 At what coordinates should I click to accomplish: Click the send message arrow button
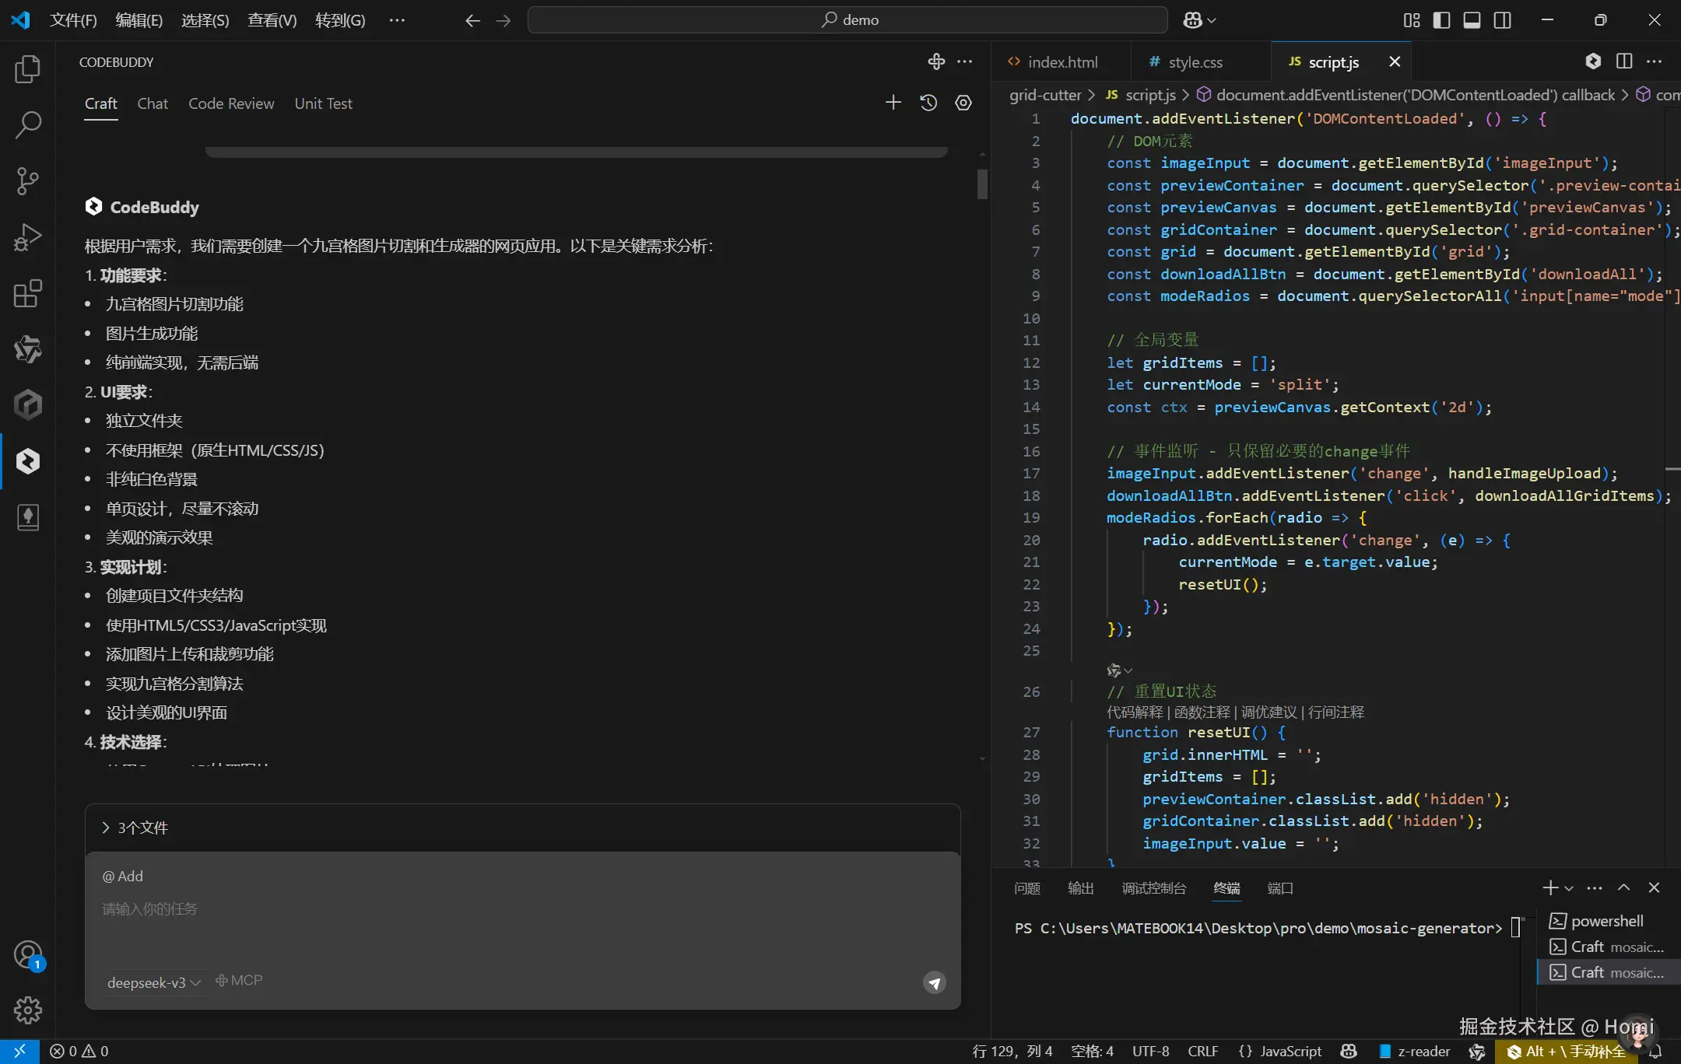click(x=934, y=982)
